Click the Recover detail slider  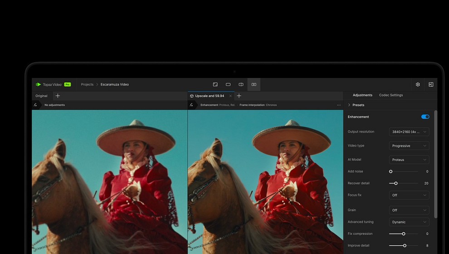pos(404,183)
